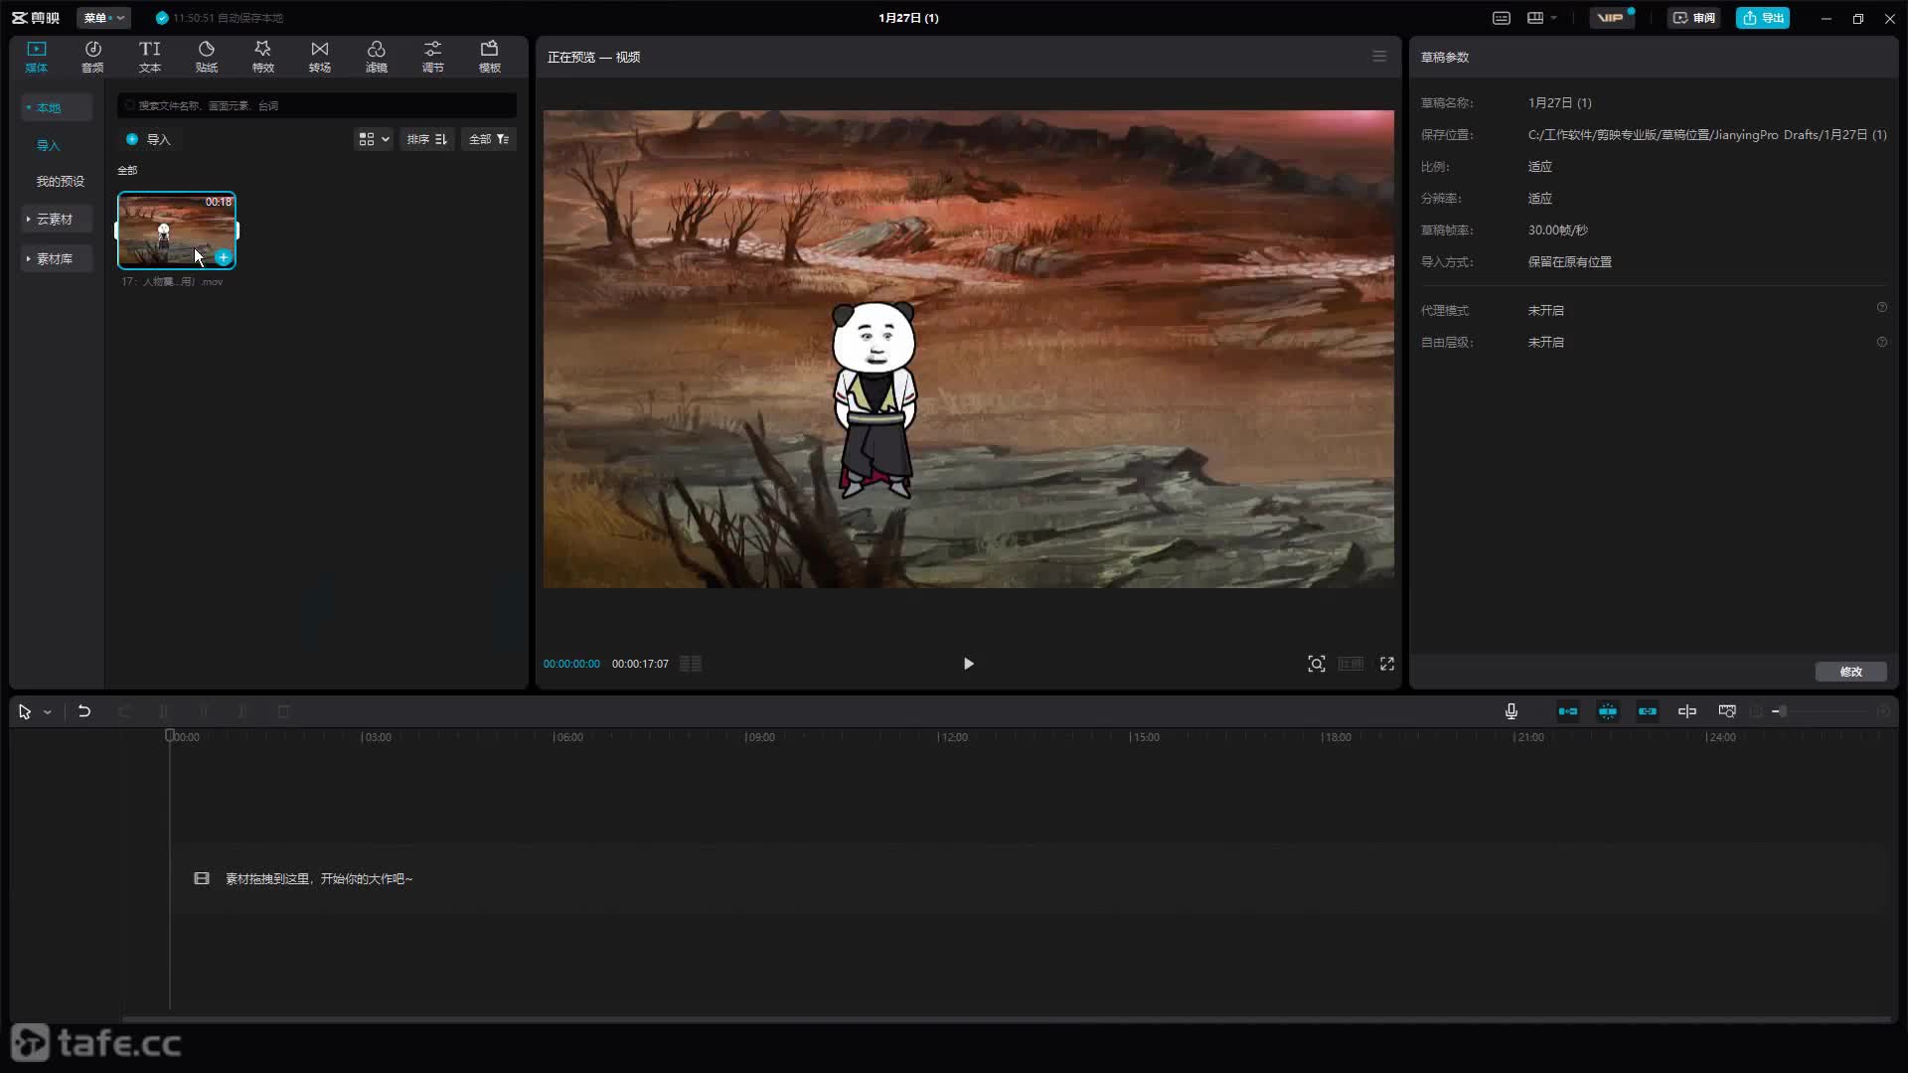Image resolution: width=1908 pixels, height=1073 pixels.
Task: Click the grid icon beside preview duration
Action: [691, 664]
